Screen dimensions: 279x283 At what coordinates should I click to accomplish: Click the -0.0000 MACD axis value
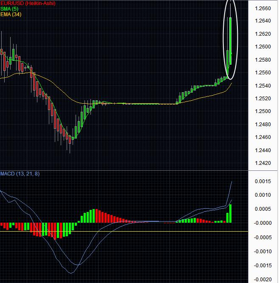coord(262,223)
